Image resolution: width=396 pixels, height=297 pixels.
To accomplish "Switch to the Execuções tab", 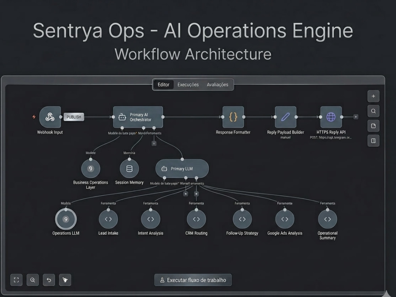I will [x=188, y=85].
